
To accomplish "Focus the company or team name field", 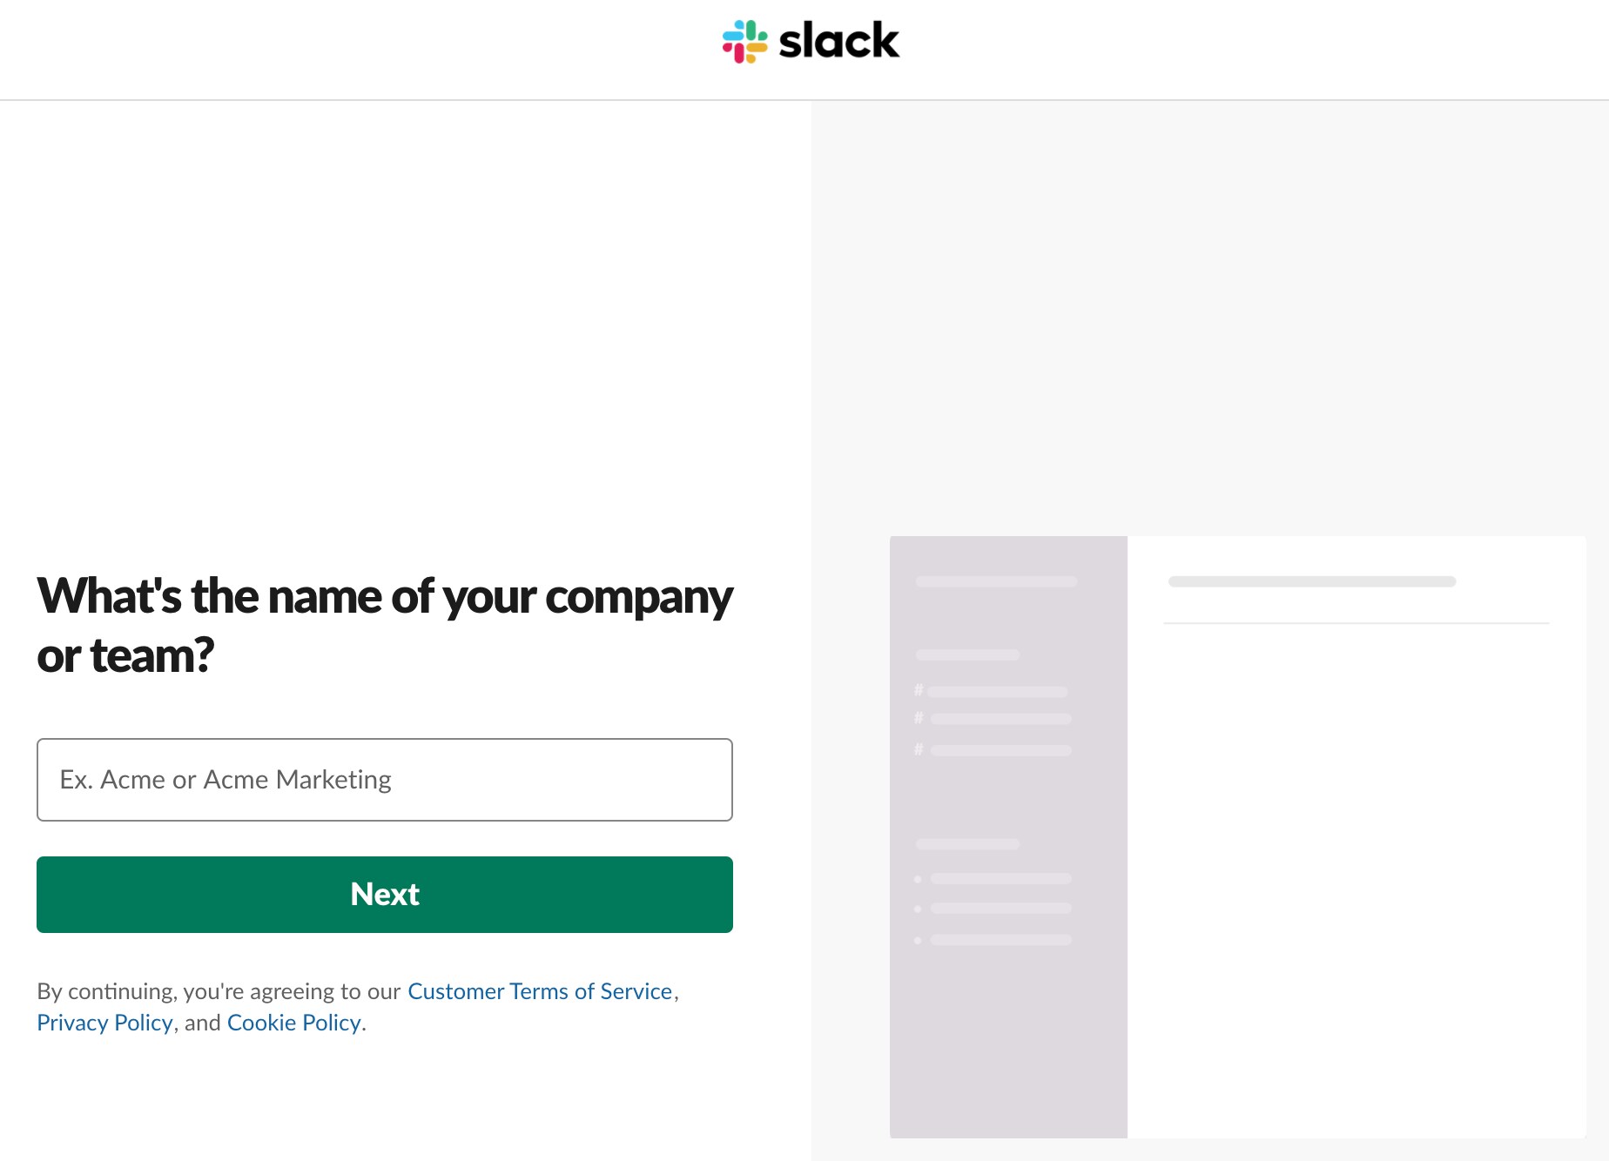I will [385, 780].
